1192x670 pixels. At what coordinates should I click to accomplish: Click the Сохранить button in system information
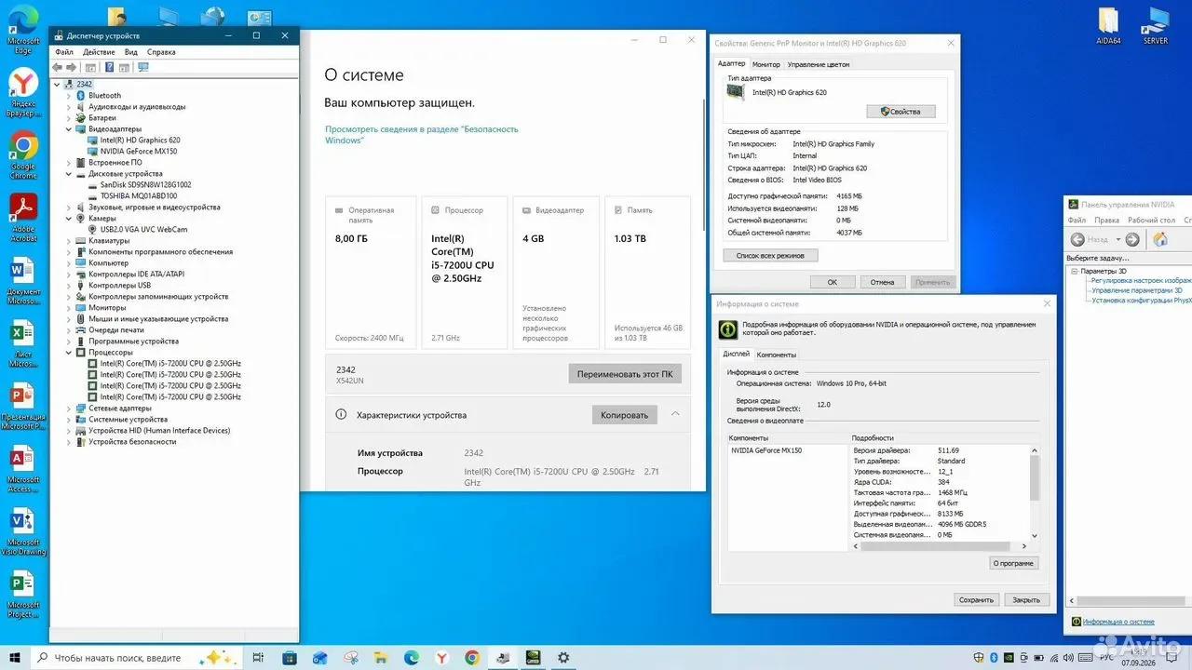976,600
